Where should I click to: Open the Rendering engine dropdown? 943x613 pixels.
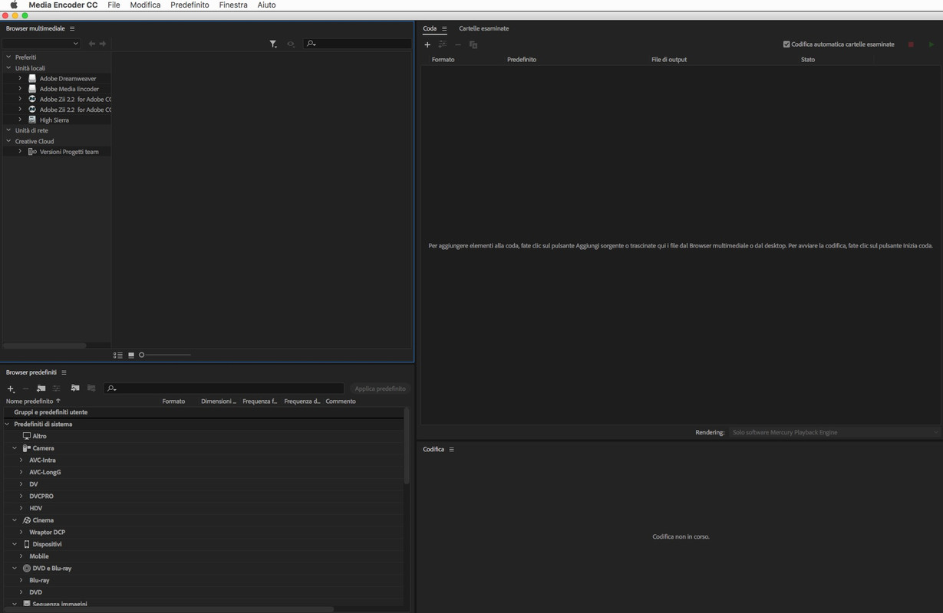click(834, 432)
